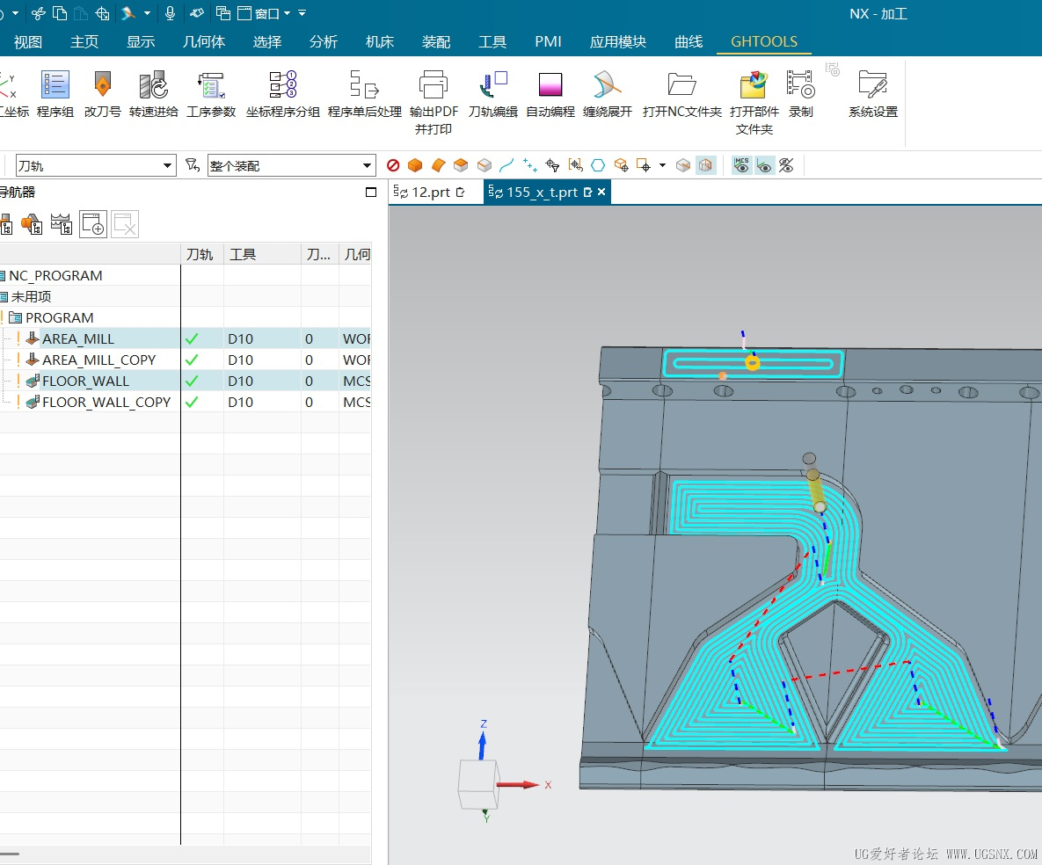Toggle the maximize box in navigator header
This screenshot has width=1042, height=865.
[371, 193]
